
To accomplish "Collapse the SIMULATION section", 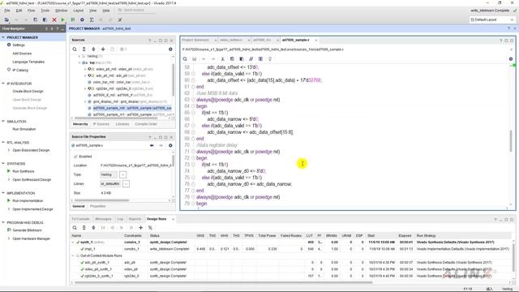I will click(3, 122).
